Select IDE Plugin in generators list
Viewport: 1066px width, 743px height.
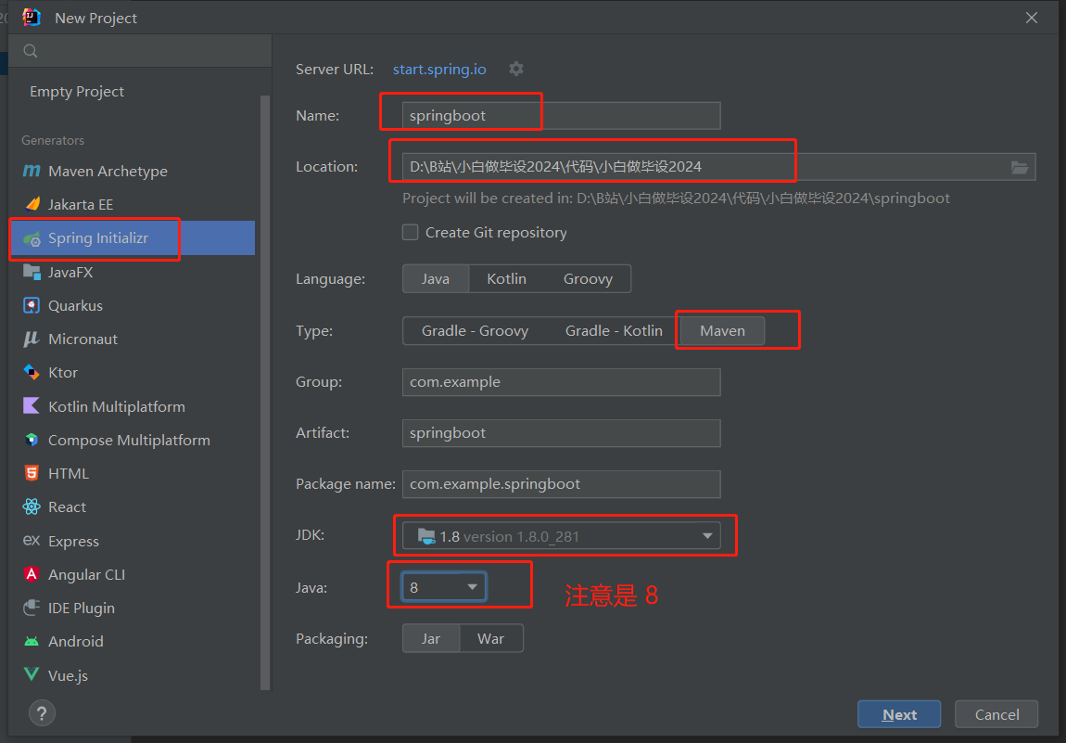click(x=81, y=608)
